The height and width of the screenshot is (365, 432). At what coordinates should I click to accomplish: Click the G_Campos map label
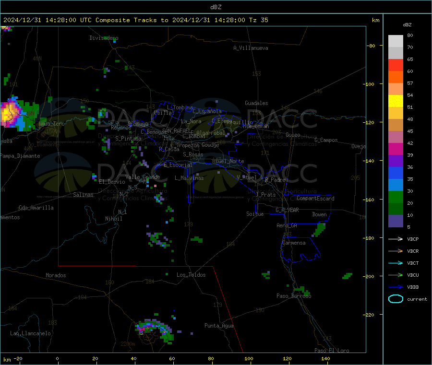point(326,140)
